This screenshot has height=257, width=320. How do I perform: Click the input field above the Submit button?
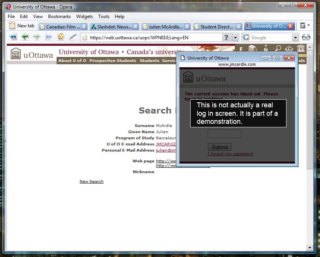[x=224, y=134]
